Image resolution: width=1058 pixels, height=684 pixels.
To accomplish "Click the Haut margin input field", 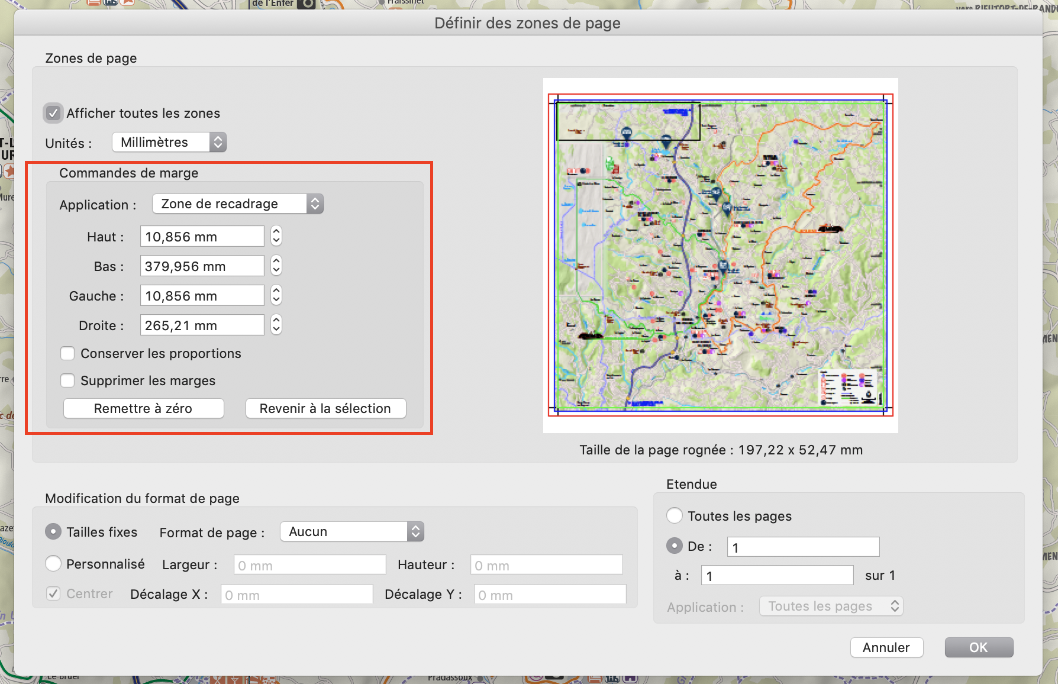I will pos(202,237).
